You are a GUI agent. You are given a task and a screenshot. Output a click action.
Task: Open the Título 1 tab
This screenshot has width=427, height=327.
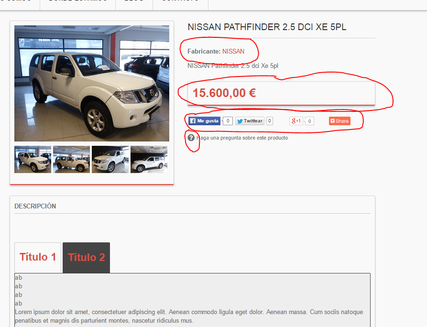click(38, 257)
